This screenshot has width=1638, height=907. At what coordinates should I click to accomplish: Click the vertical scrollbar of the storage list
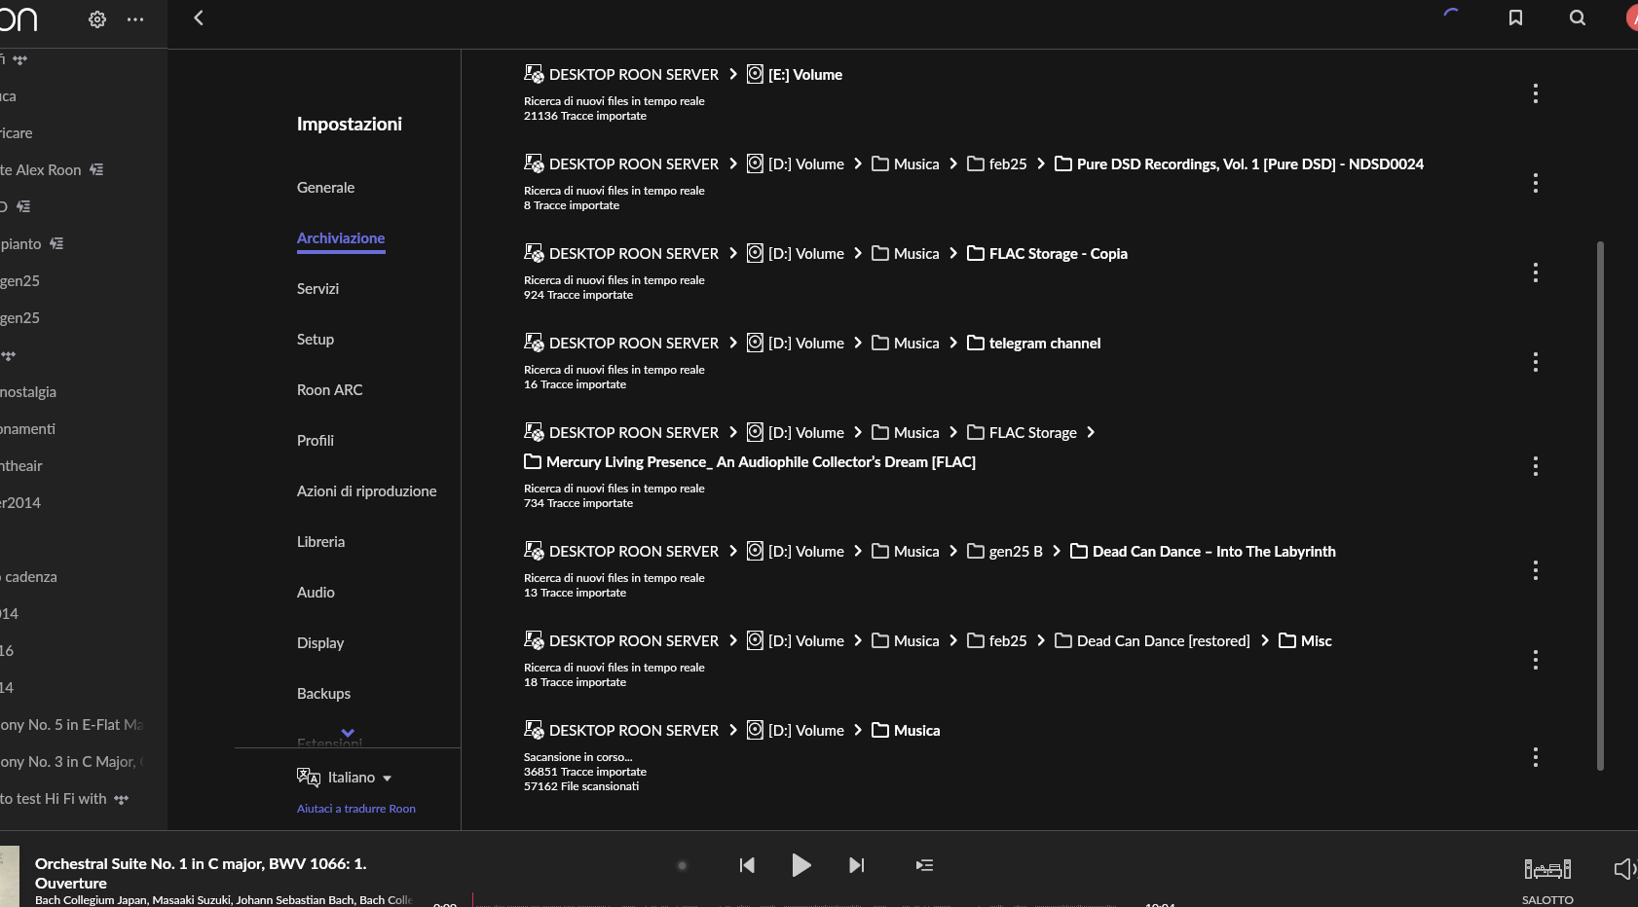click(1600, 506)
